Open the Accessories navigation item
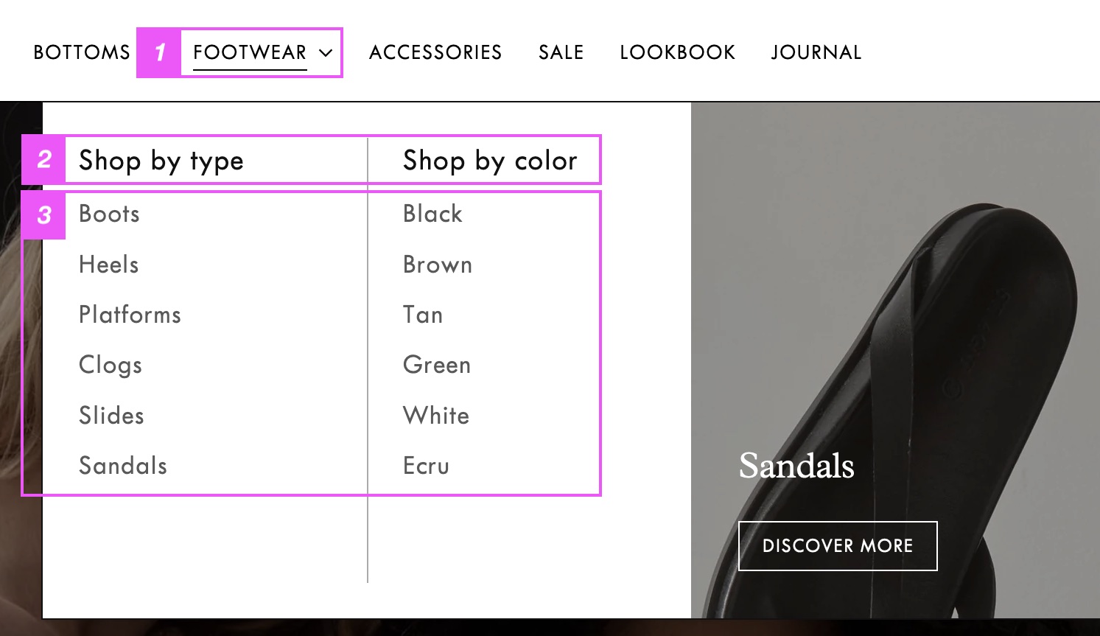This screenshot has width=1100, height=636. point(435,52)
